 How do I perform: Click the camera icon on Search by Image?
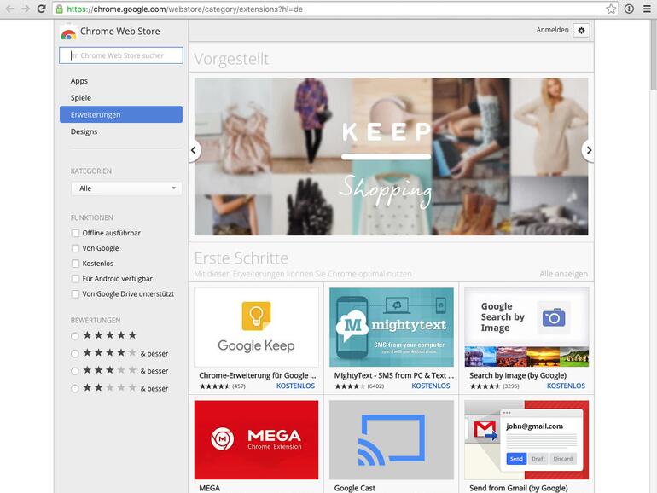[x=554, y=317]
